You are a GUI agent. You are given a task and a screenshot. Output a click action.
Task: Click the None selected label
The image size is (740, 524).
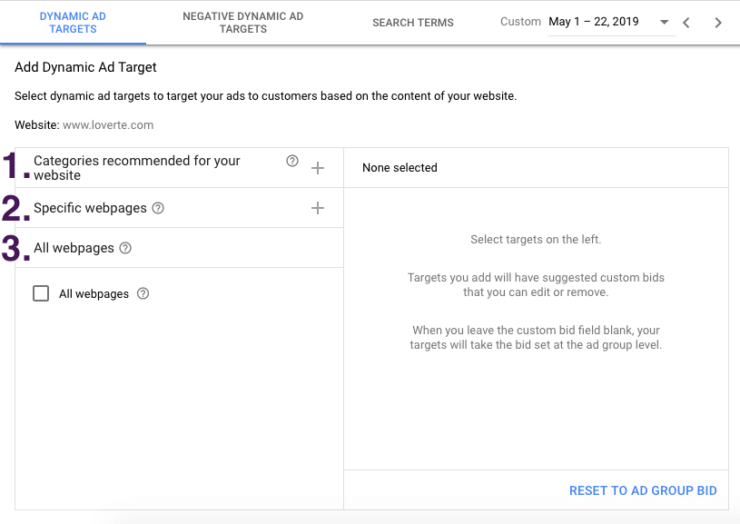pos(400,168)
